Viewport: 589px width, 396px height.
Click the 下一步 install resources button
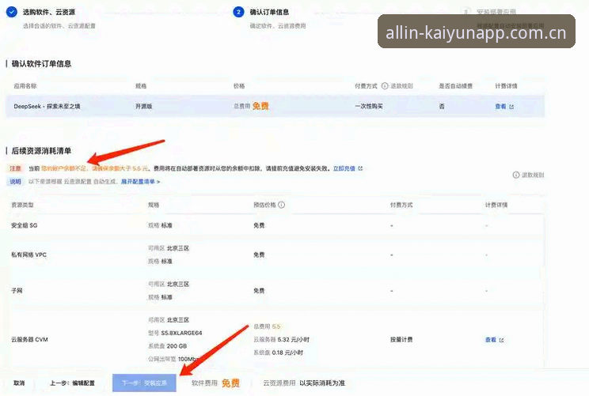click(144, 383)
